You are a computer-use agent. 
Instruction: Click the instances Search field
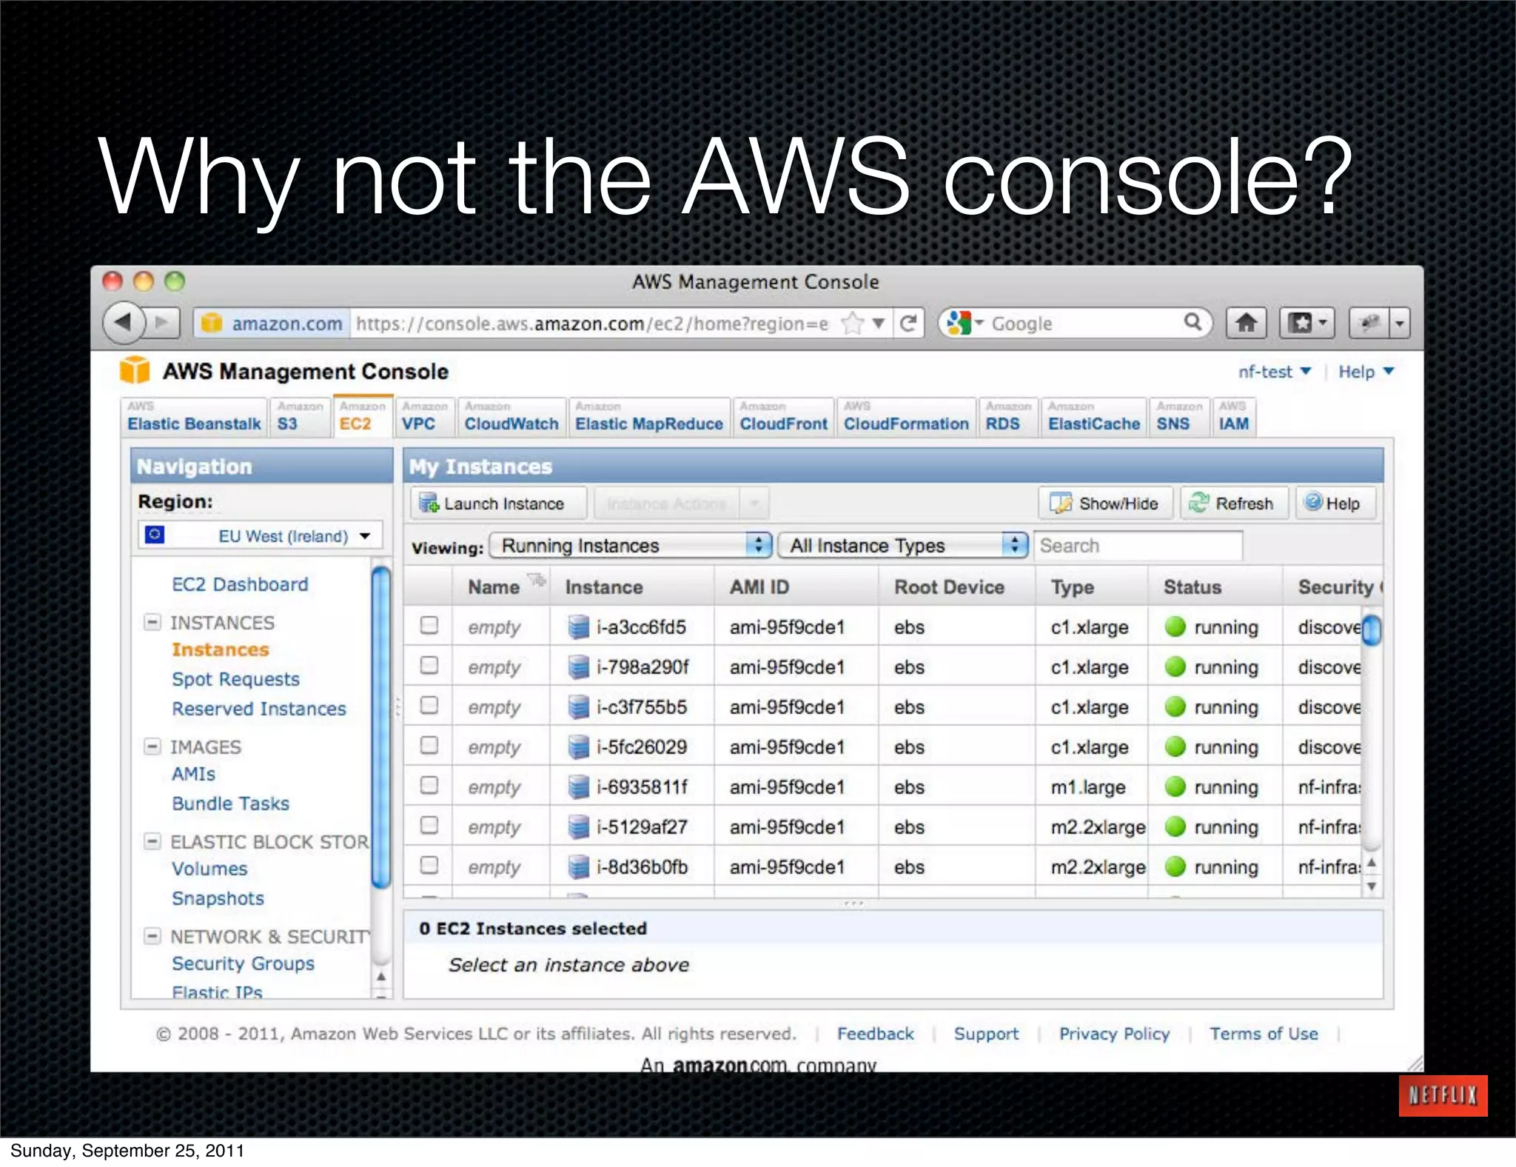coord(1138,546)
